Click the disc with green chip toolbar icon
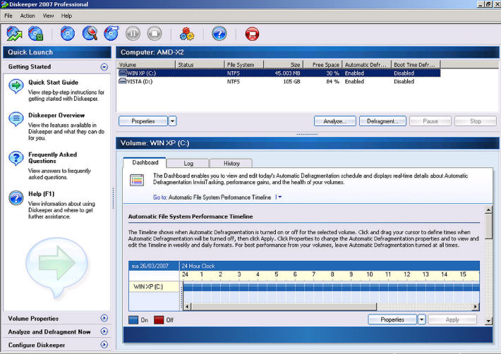 [x=36, y=33]
